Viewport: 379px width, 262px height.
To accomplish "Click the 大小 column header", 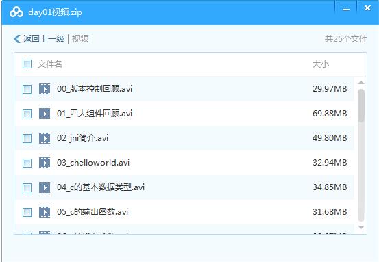I will pos(321,64).
